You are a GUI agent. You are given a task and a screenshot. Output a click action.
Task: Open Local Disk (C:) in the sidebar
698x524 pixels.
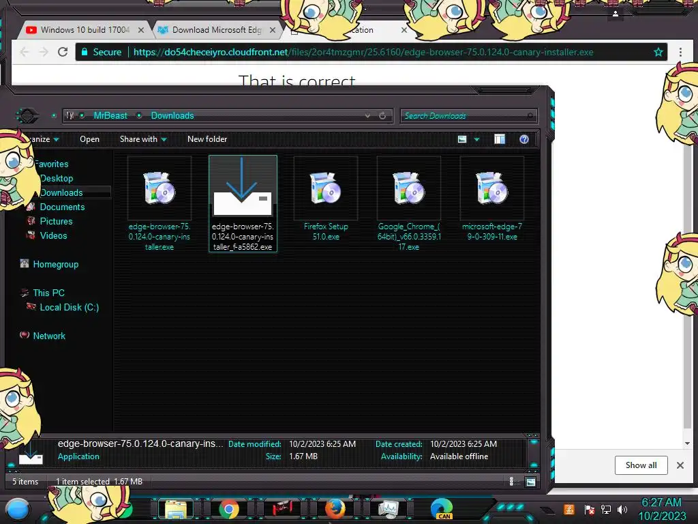(x=69, y=307)
